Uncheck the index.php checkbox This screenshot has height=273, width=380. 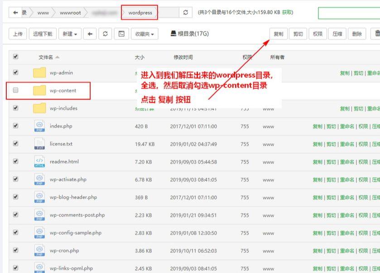[16, 126]
